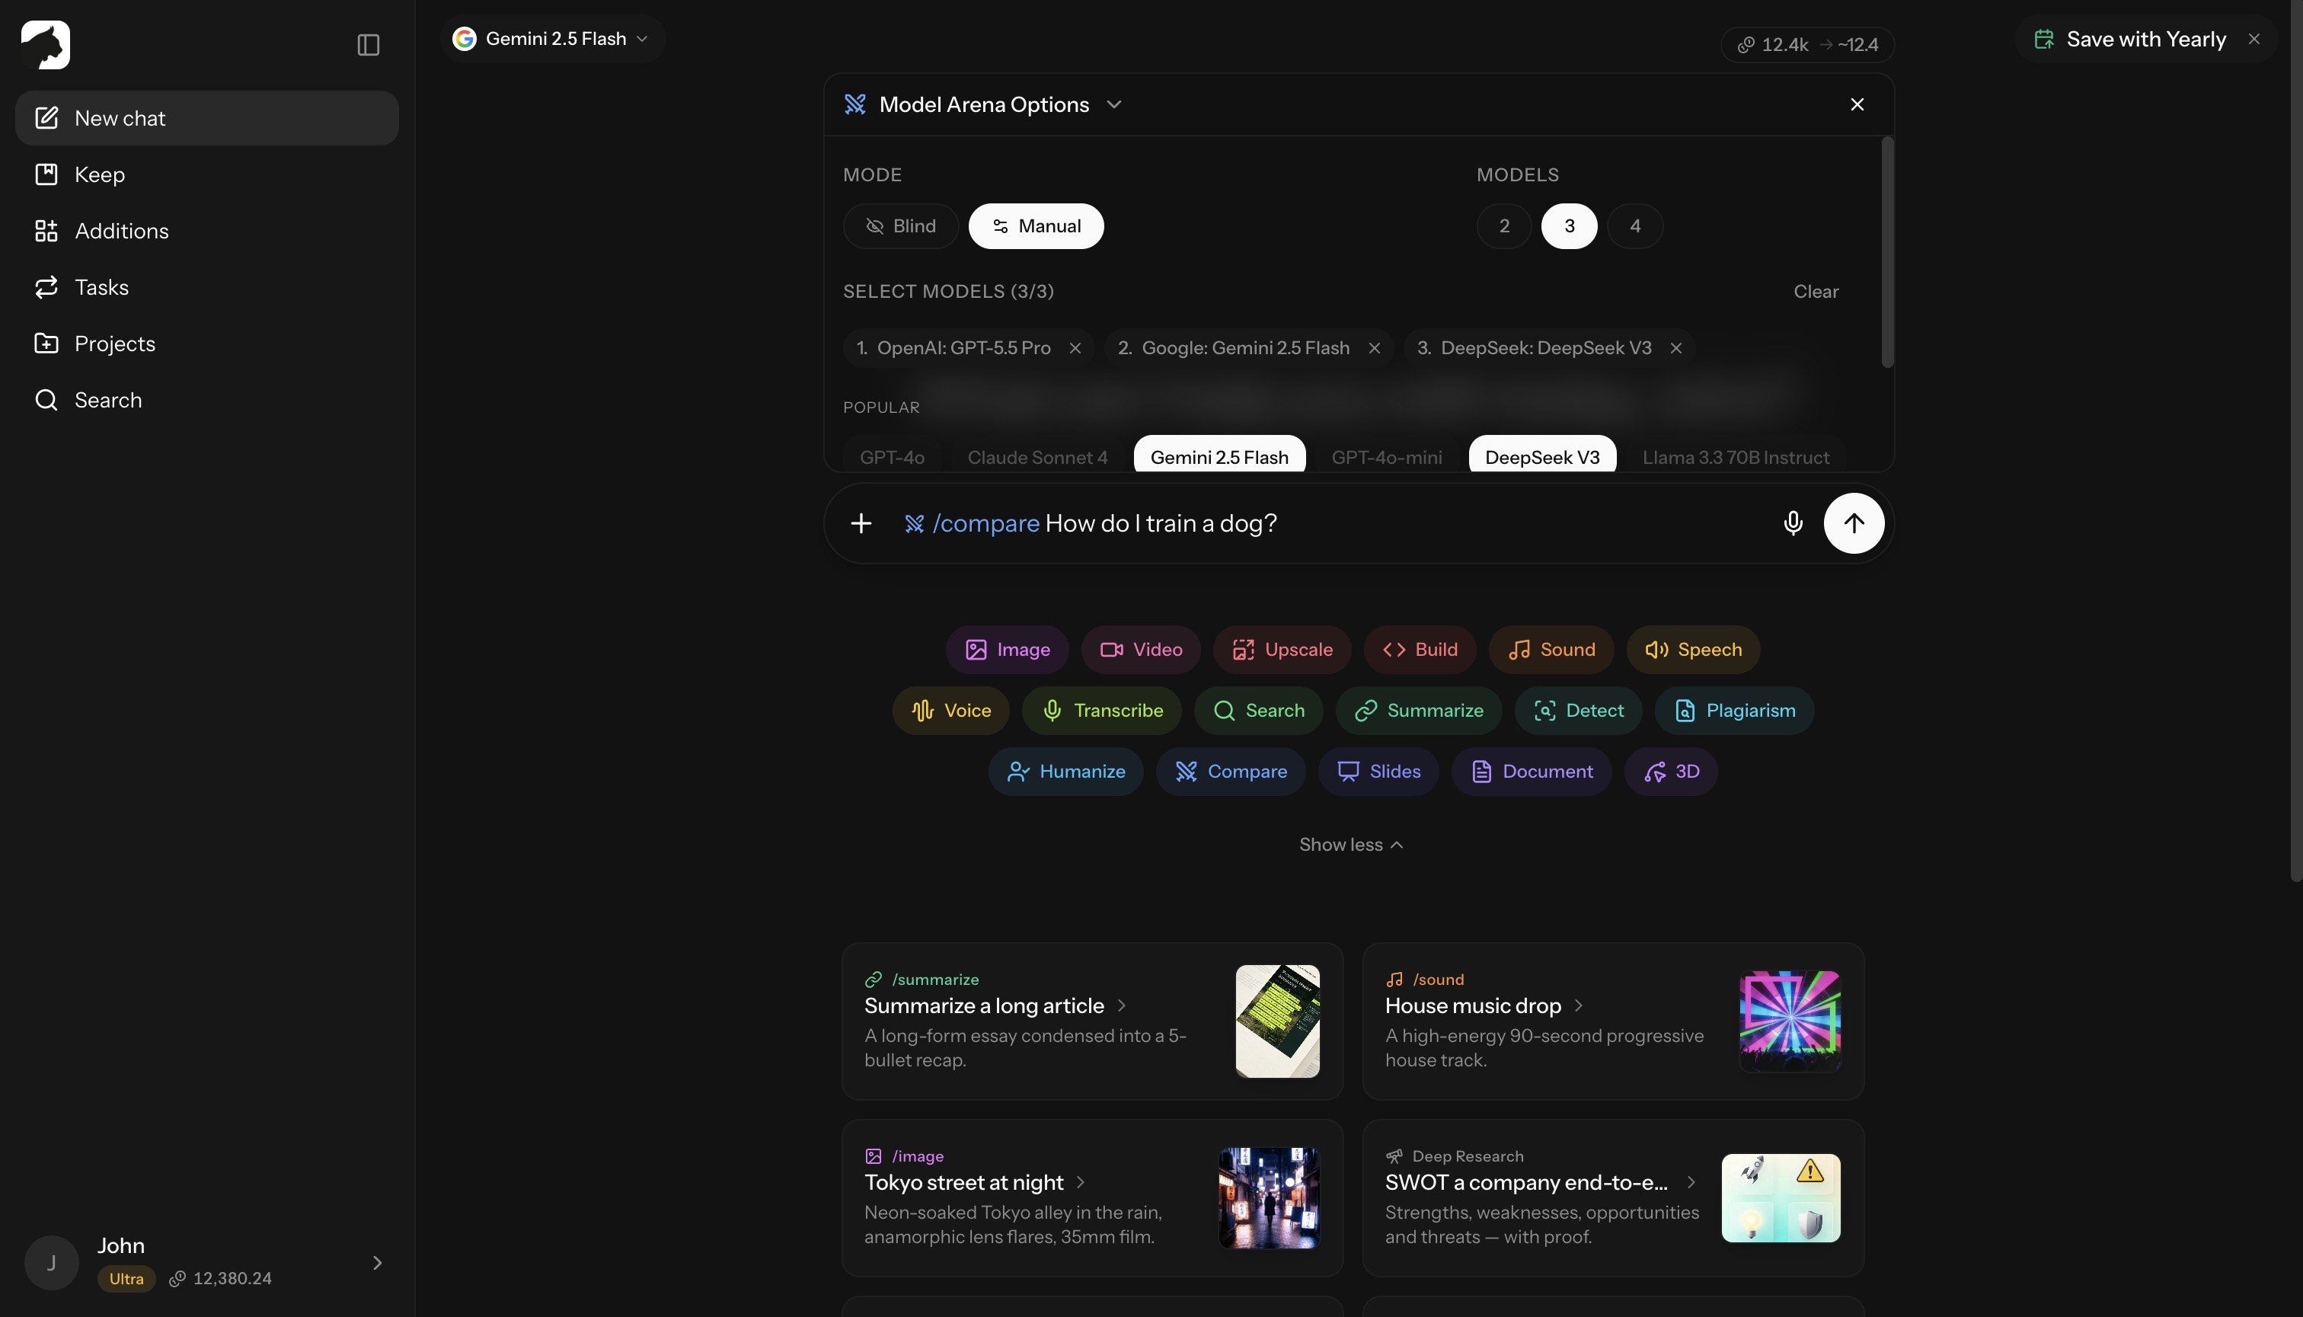Open Summarize a long article card
This screenshot has height=1317, width=2303.
pyautogui.click(x=1091, y=1021)
